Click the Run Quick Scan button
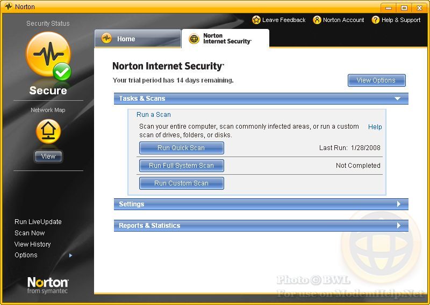The height and width of the screenshot is (305, 430). [182, 148]
